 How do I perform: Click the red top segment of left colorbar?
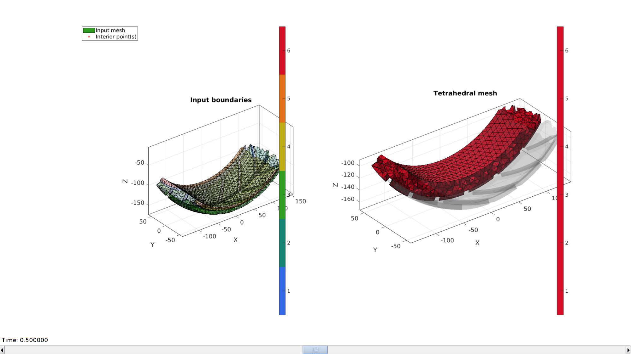coord(282,50)
